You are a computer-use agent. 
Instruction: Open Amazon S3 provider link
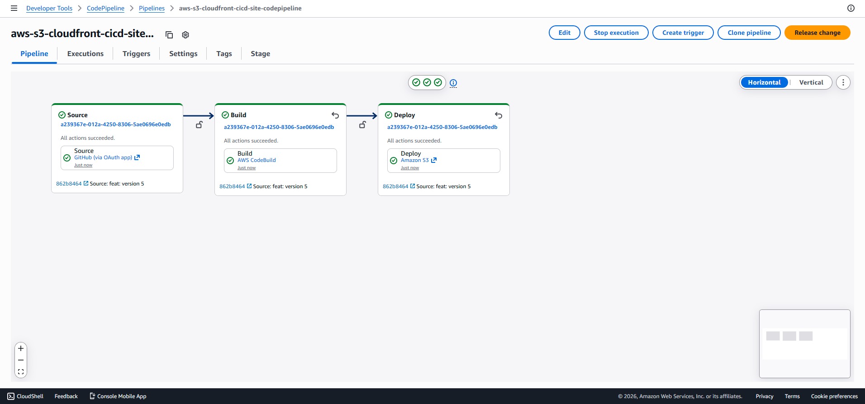click(x=415, y=160)
